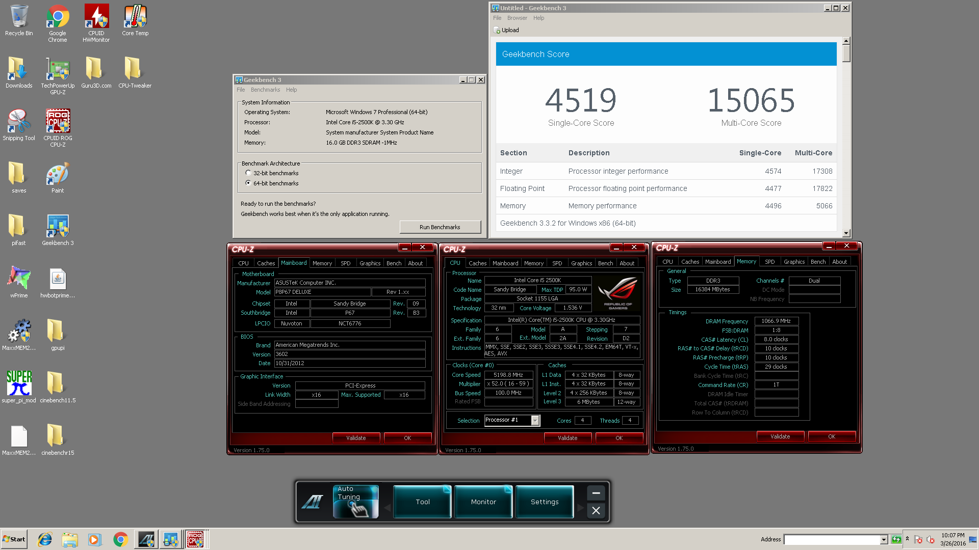This screenshot has height=550, width=979.
Task: Switch to AI Suite taskbar button
Action: [146, 539]
